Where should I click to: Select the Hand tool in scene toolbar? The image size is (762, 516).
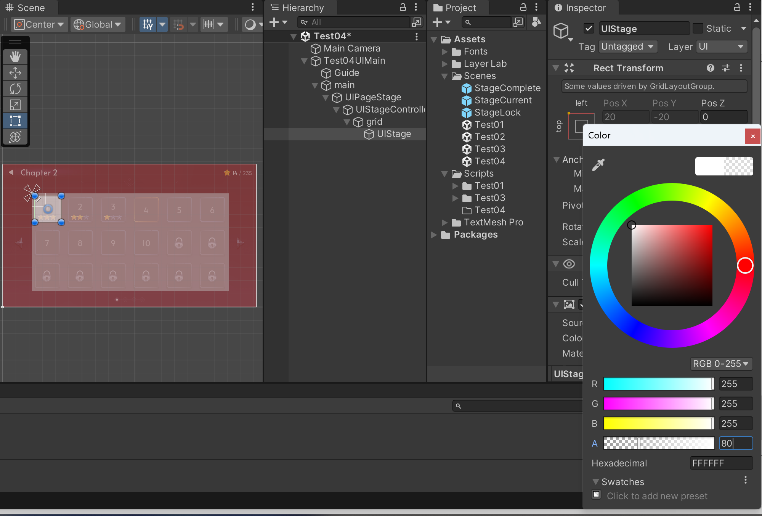(x=15, y=57)
